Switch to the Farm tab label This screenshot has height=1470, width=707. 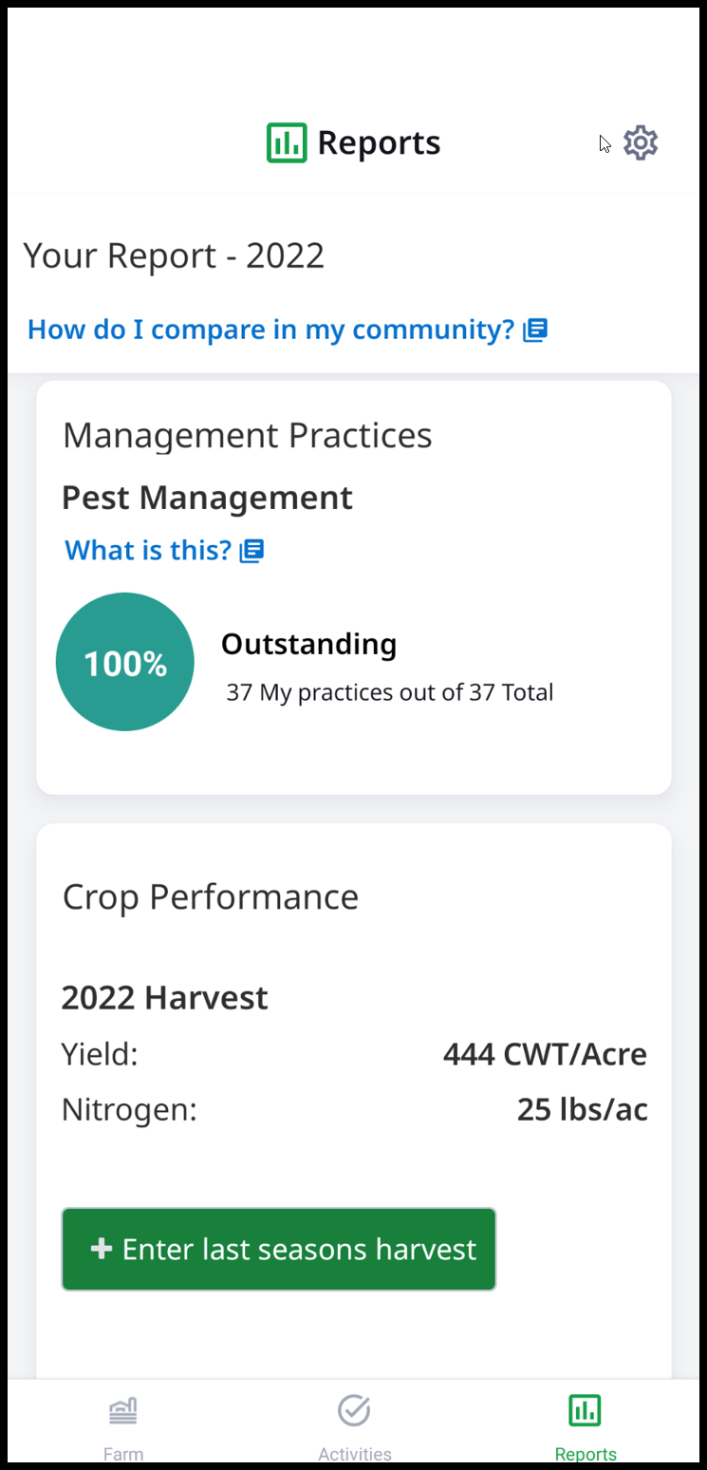(x=123, y=1454)
